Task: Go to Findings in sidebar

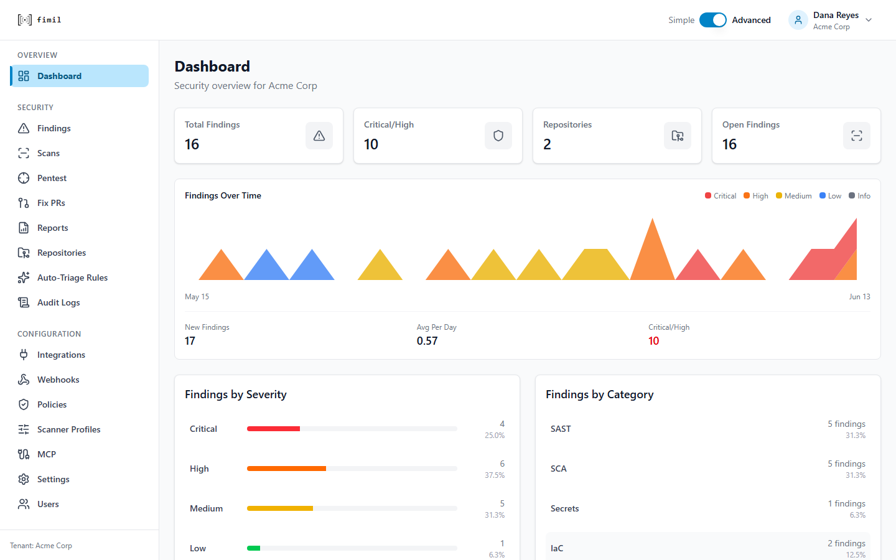Action: click(x=80, y=128)
